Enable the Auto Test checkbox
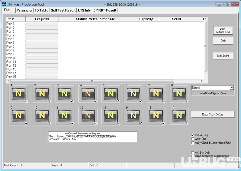The width and height of the screenshot is (241, 171). (192, 139)
